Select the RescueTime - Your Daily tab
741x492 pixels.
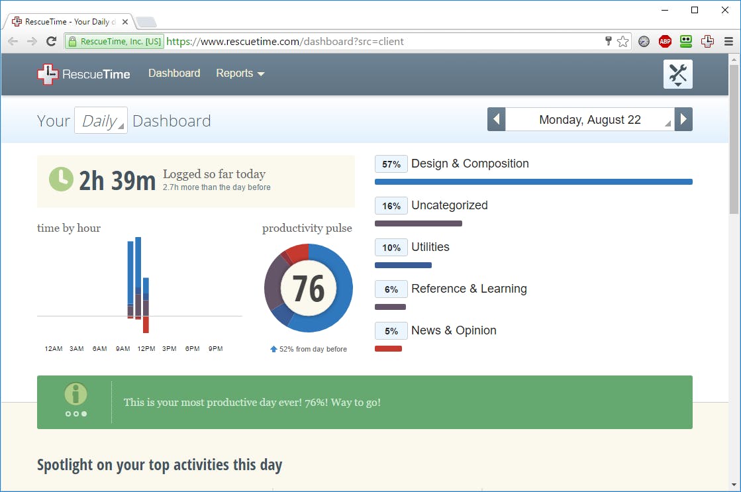coord(70,22)
